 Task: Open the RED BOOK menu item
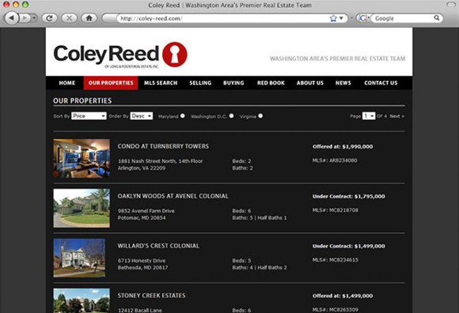point(271,83)
